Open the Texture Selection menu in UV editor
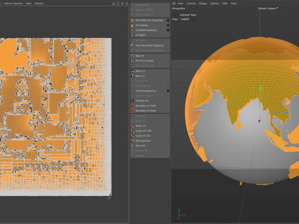The width and height of the screenshot is (299, 224). click(13, 3)
